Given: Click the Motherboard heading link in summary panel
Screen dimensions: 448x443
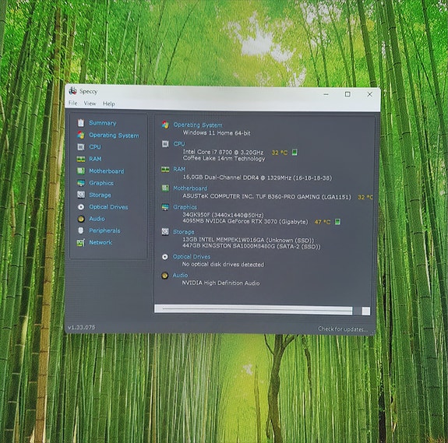Looking at the screenshot, I should point(190,188).
